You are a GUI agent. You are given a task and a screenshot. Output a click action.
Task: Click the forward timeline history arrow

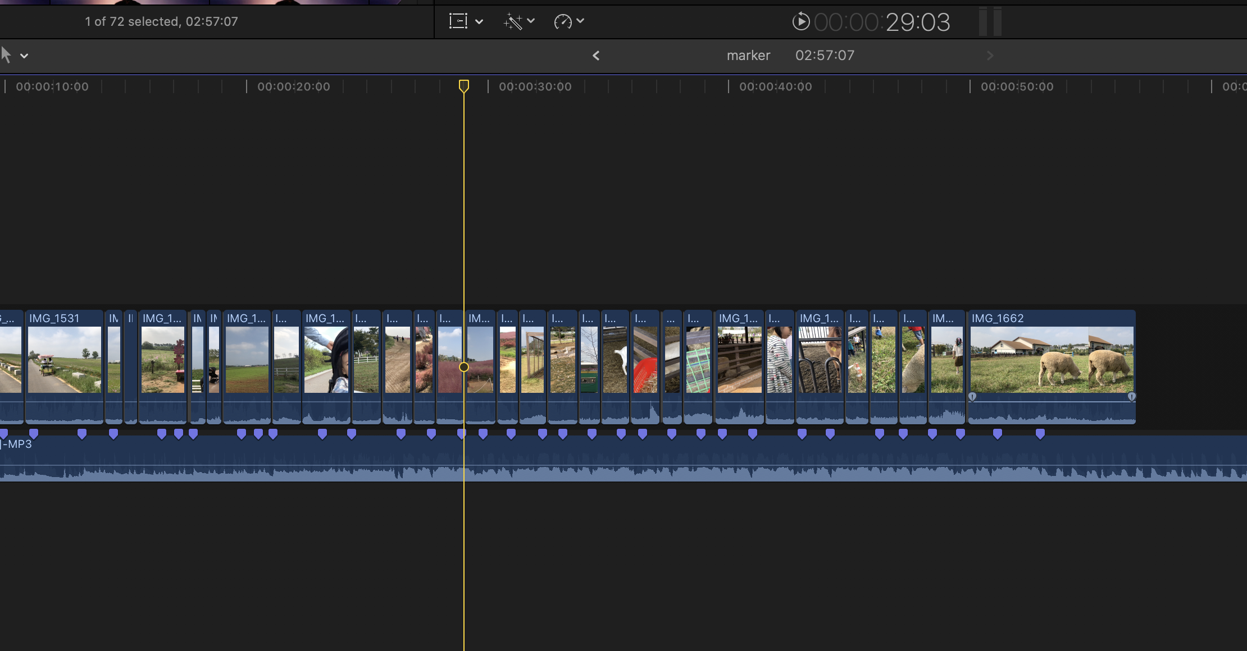click(990, 56)
